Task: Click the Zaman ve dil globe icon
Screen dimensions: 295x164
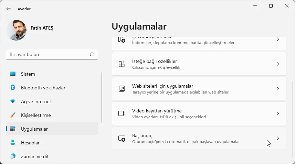Action: 13,156
